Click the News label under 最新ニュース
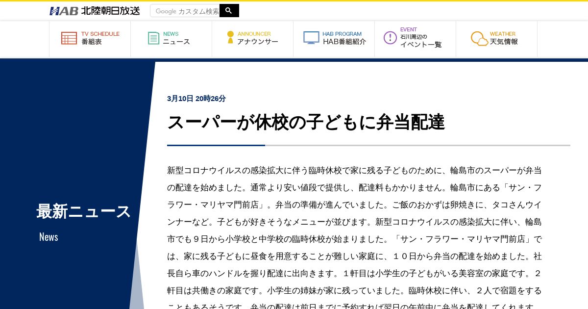 click(49, 237)
